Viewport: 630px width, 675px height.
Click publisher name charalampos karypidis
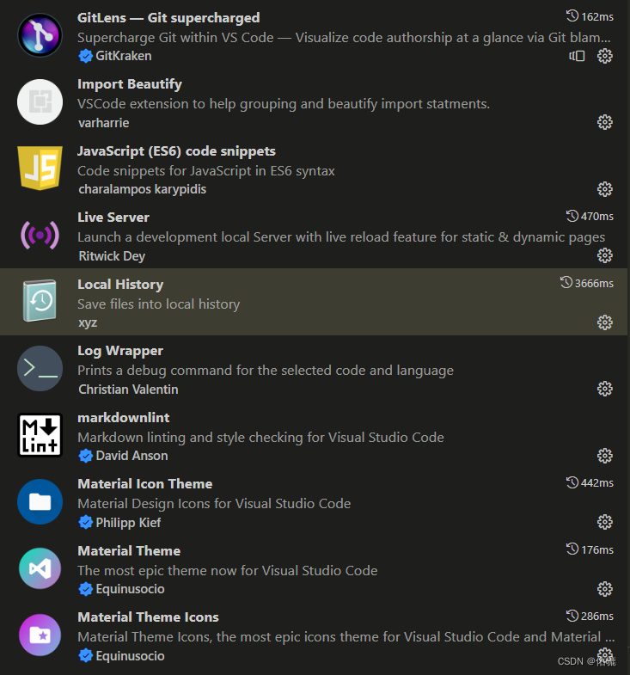[143, 189]
